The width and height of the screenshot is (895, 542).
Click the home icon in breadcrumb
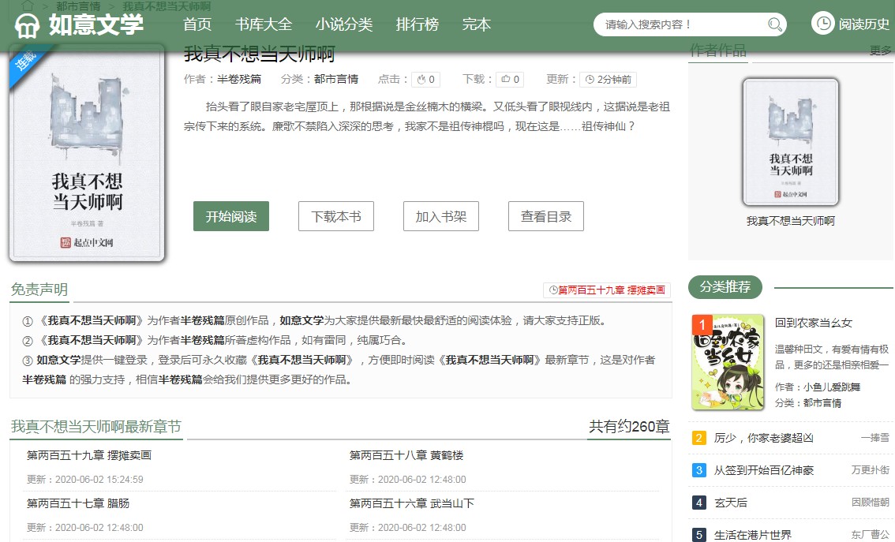click(x=28, y=6)
